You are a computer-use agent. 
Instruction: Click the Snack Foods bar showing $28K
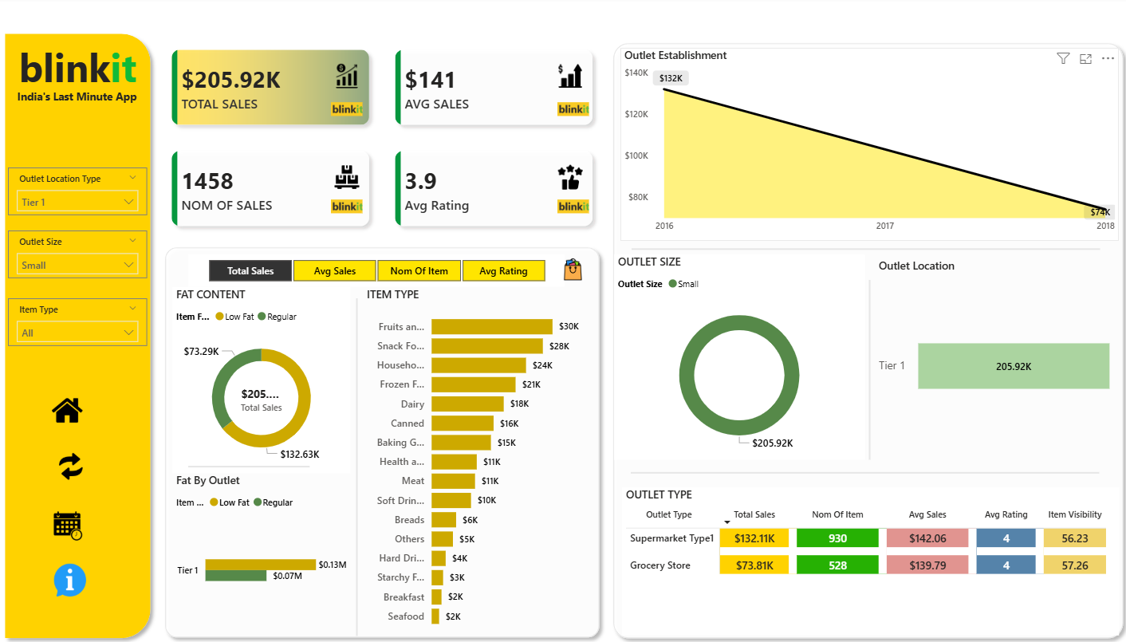coord(487,345)
